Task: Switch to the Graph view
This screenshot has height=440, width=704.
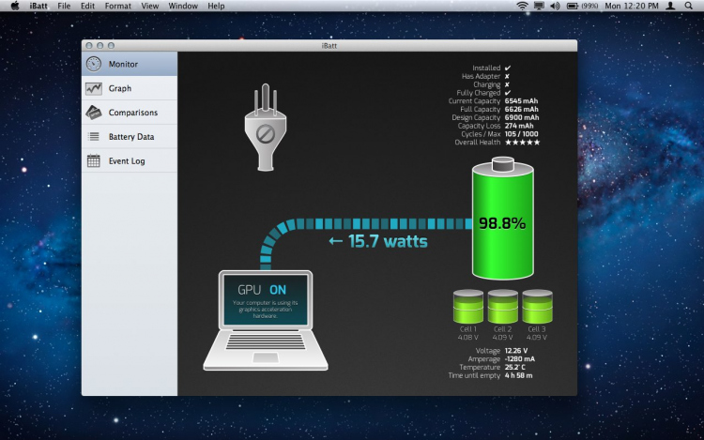Action: tap(130, 88)
